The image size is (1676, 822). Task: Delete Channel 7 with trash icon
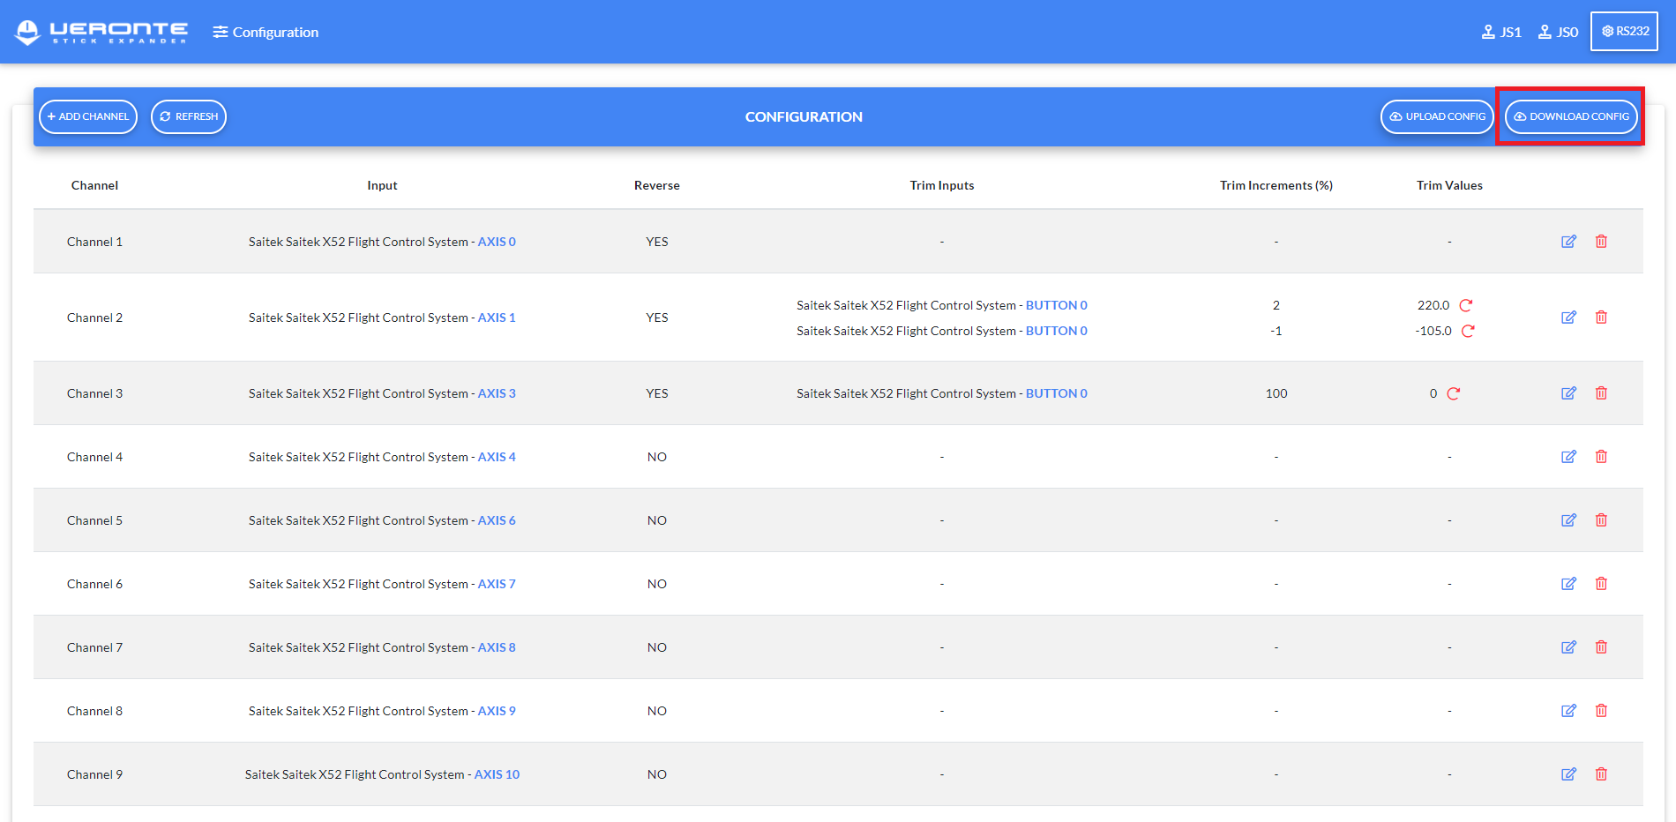coord(1601,647)
